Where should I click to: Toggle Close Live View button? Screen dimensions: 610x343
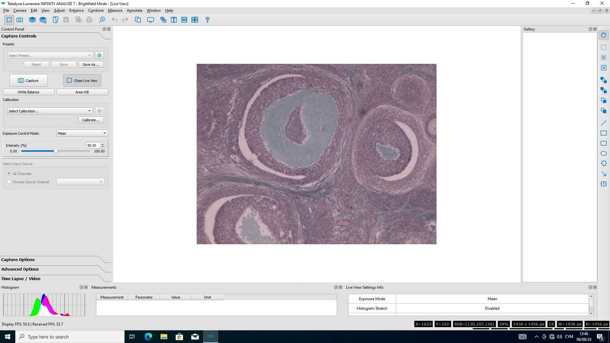click(82, 80)
